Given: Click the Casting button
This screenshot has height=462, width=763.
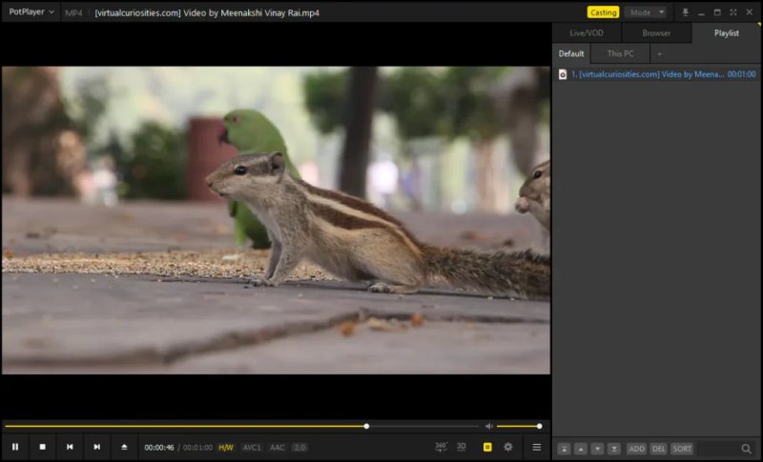Looking at the screenshot, I should [x=603, y=12].
